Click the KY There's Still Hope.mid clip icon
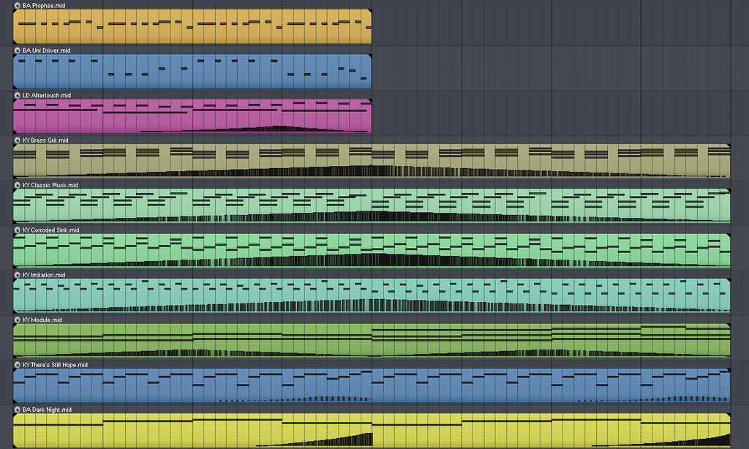The height and width of the screenshot is (449, 749). click(x=18, y=365)
